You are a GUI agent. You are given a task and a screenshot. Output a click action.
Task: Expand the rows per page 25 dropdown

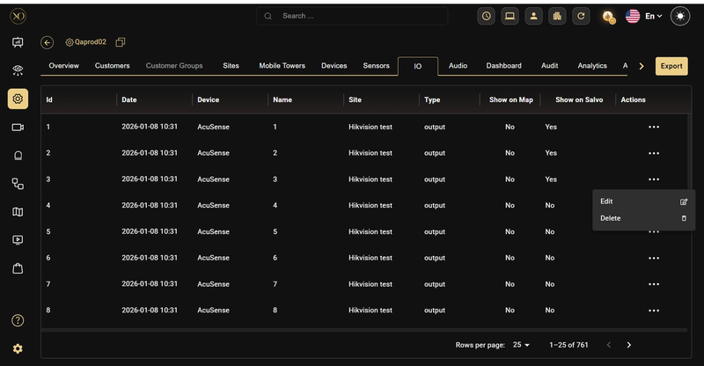tap(521, 344)
